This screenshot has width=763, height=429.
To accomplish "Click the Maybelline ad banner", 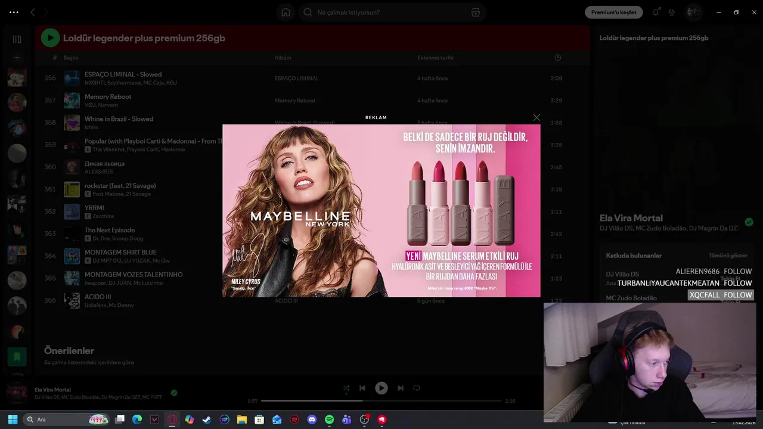I will (381, 210).
